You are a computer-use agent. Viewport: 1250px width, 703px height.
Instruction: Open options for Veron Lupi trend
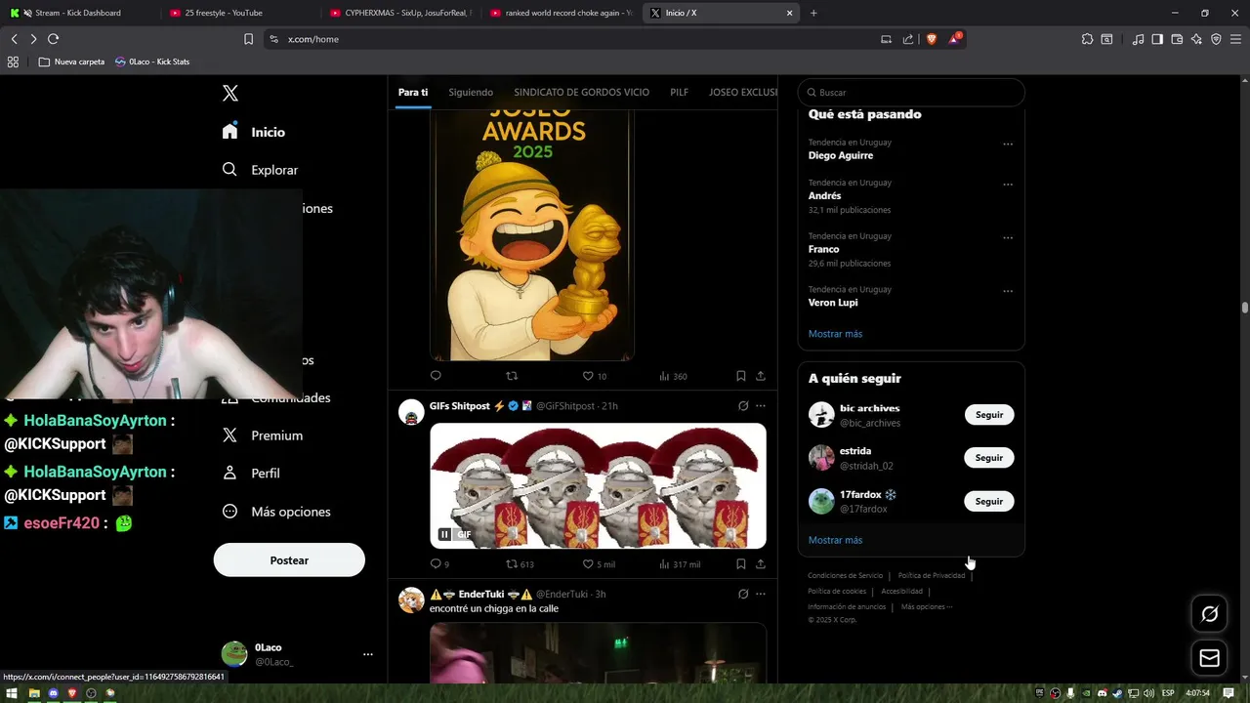click(x=1008, y=291)
